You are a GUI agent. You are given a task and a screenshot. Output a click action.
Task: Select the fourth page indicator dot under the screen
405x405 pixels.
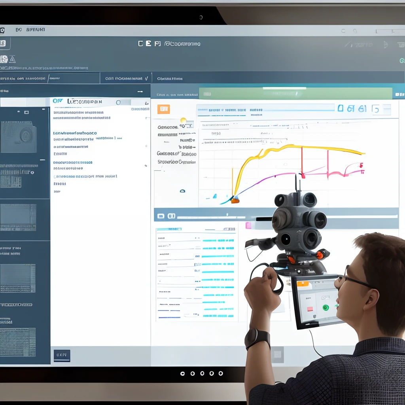(212, 373)
